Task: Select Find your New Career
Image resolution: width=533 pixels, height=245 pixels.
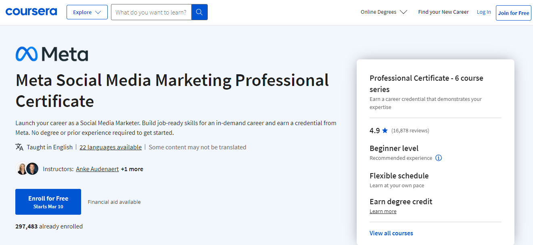Action: (443, 12)
